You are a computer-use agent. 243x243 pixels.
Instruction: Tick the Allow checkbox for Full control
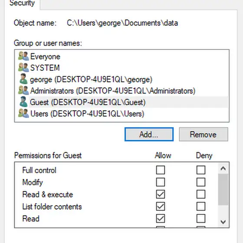pos(161,170)
